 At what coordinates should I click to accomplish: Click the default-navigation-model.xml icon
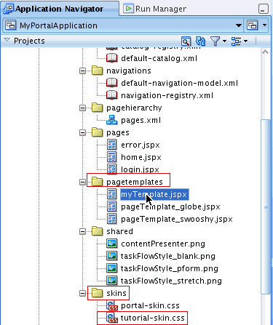[x=112, y=83]
